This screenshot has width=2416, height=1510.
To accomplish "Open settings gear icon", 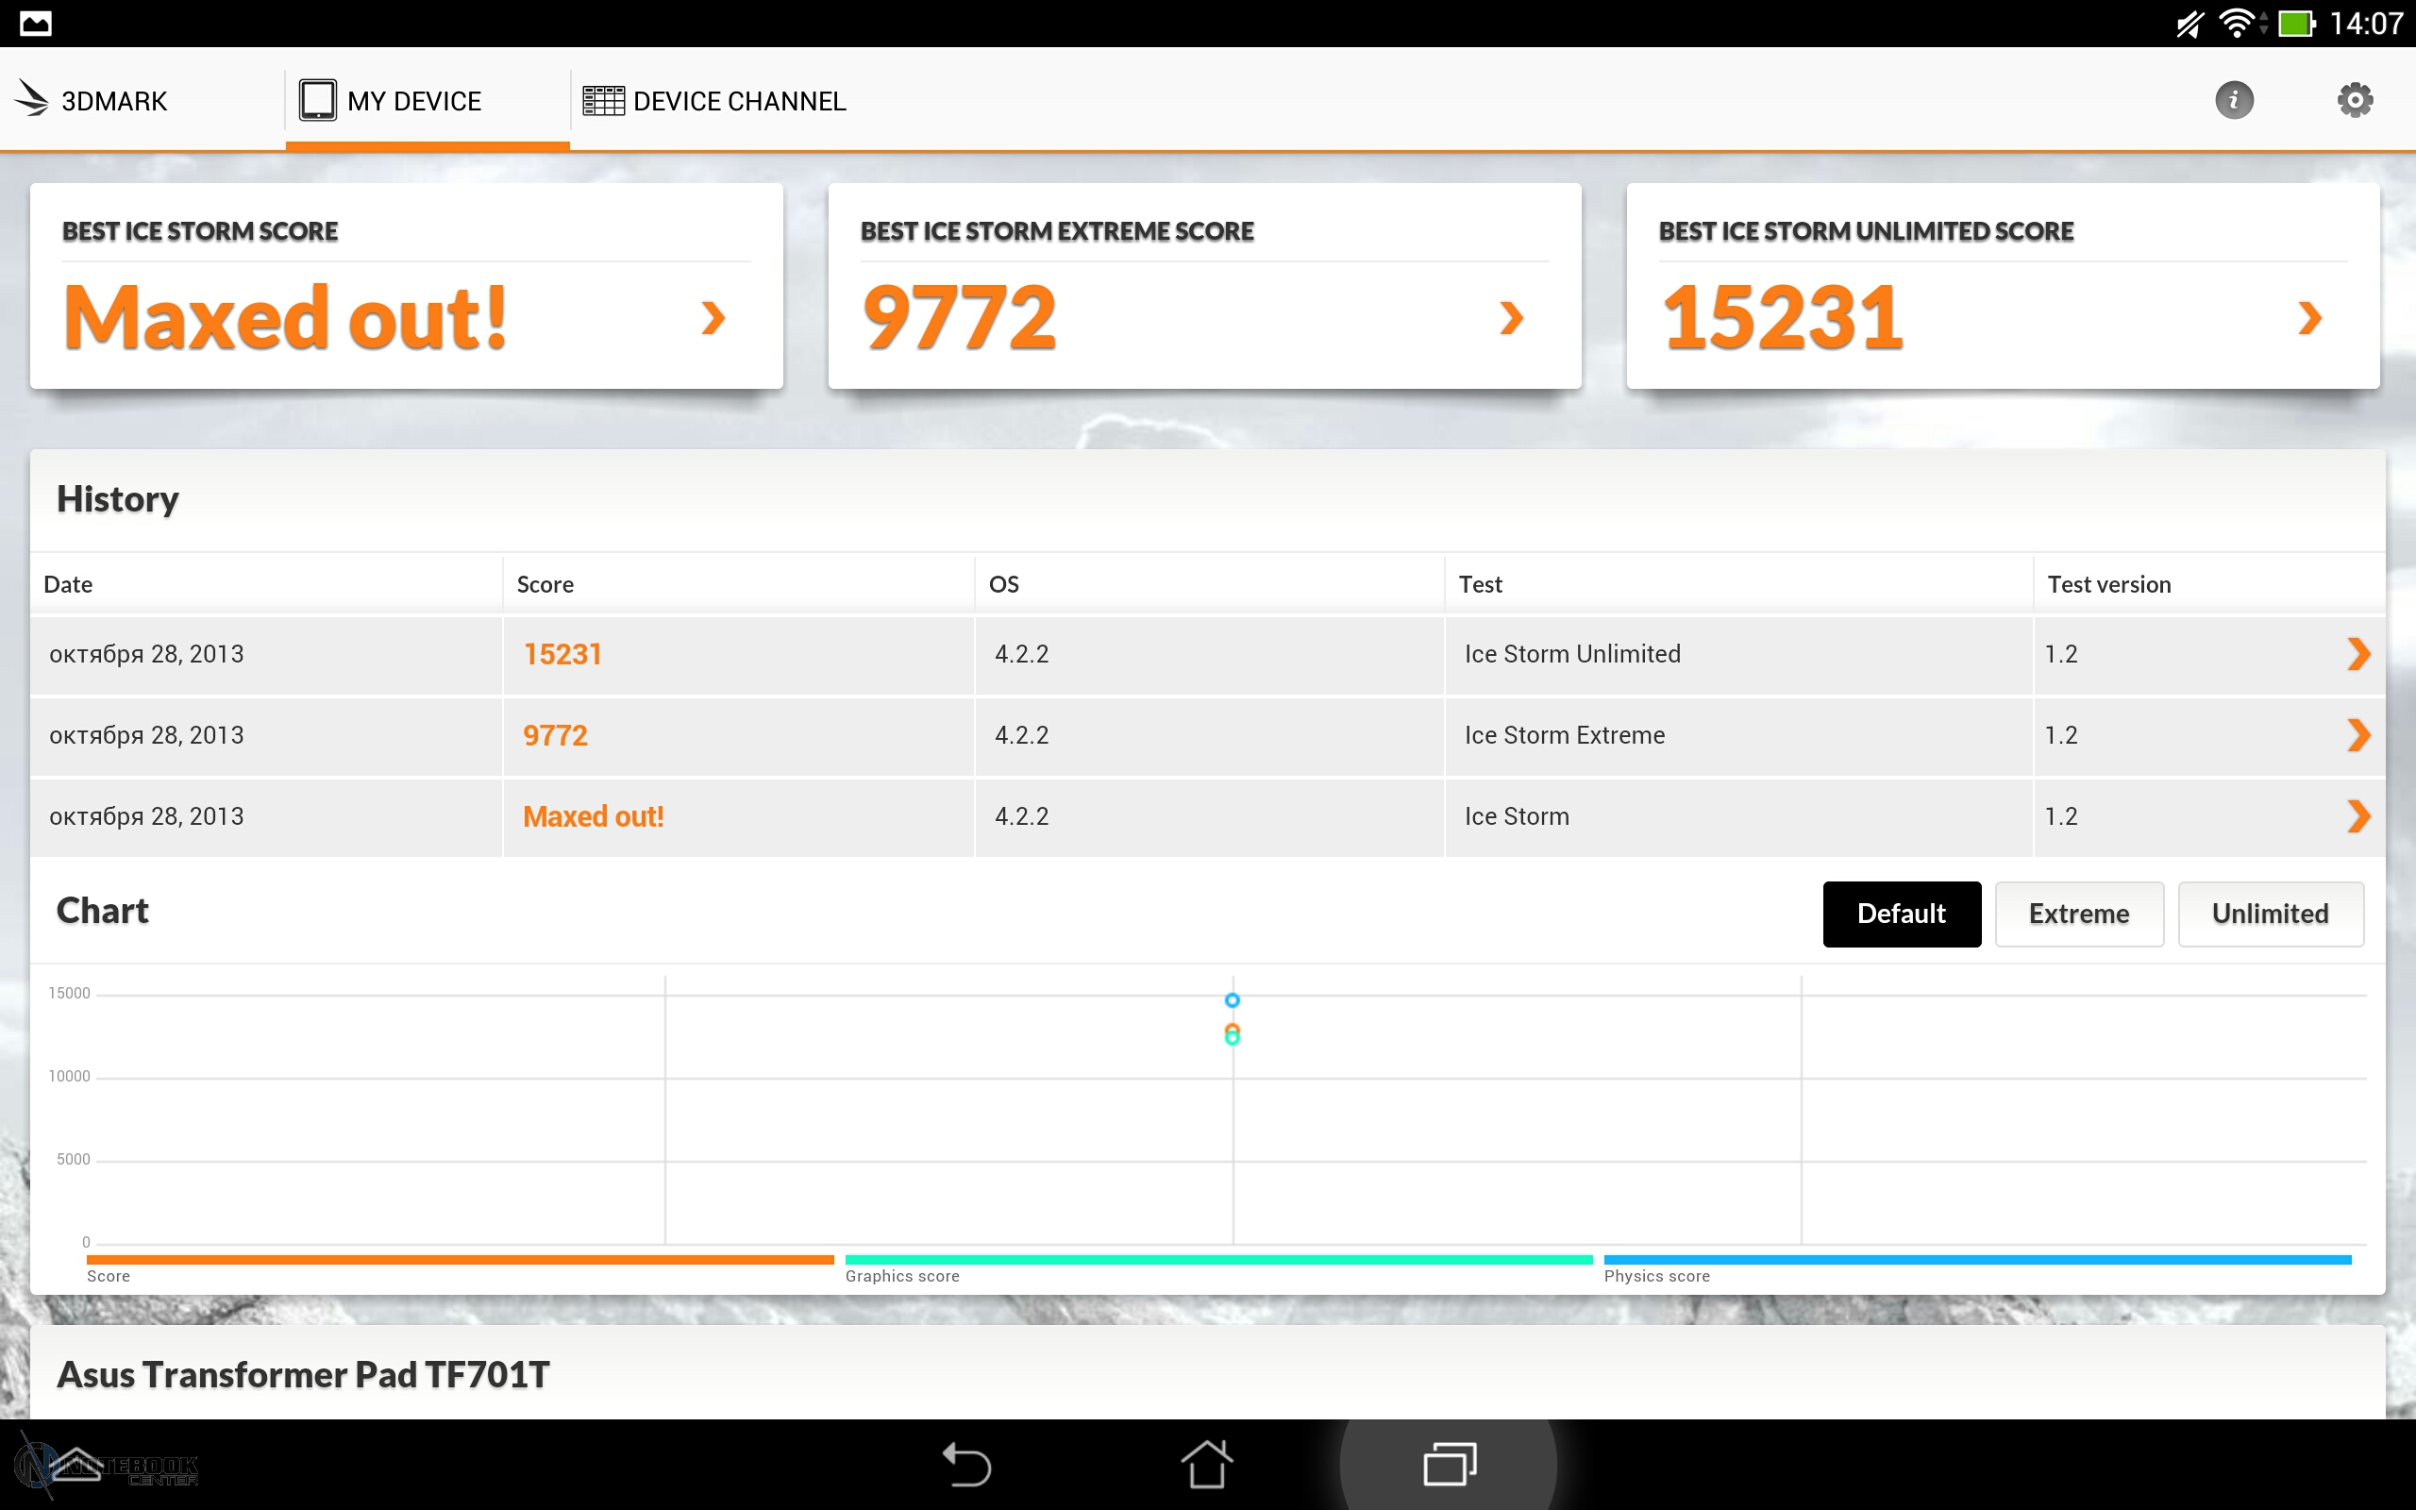I will pyautogui.click(x=2354, y=100).
